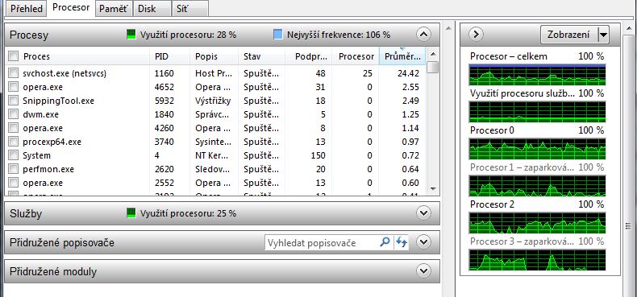Click the Procesor 1 graph
The width and height of the screenshot is (637, 297).
(x=538, y=186)
